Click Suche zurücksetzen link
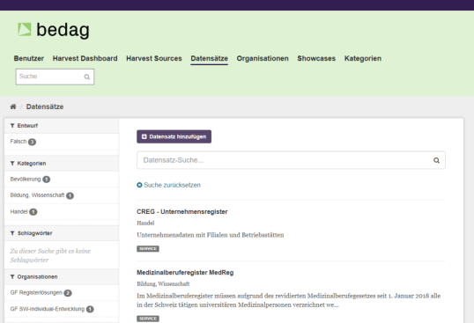The height and width of the screenshot is (323, 474). click(x=172, y=185)
